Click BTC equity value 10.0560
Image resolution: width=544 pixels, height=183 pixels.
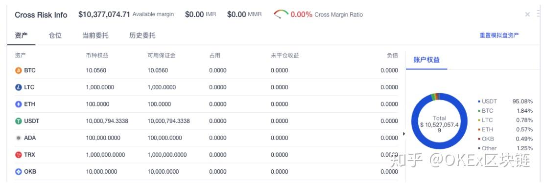click(x=96, y=71)
